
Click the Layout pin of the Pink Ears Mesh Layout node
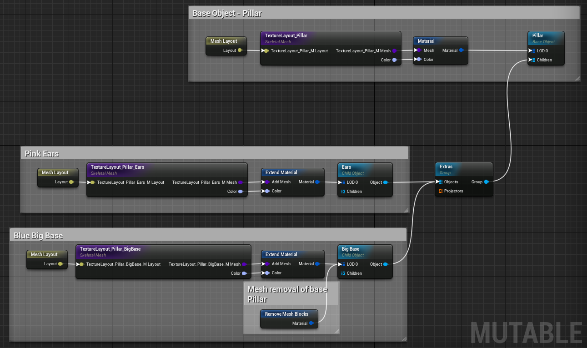tap(71, 182)
